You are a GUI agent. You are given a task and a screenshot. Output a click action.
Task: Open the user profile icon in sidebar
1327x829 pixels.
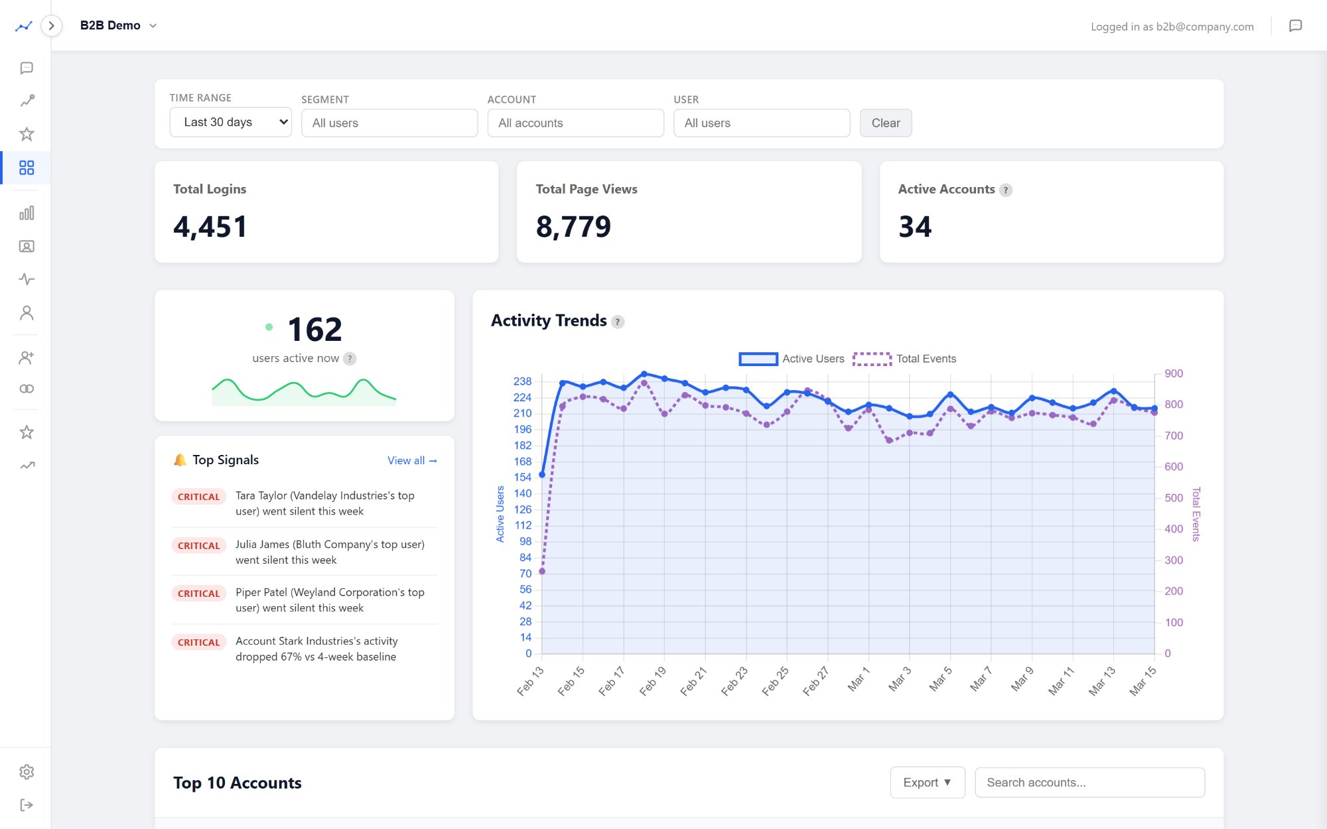(x=27, y=312)
